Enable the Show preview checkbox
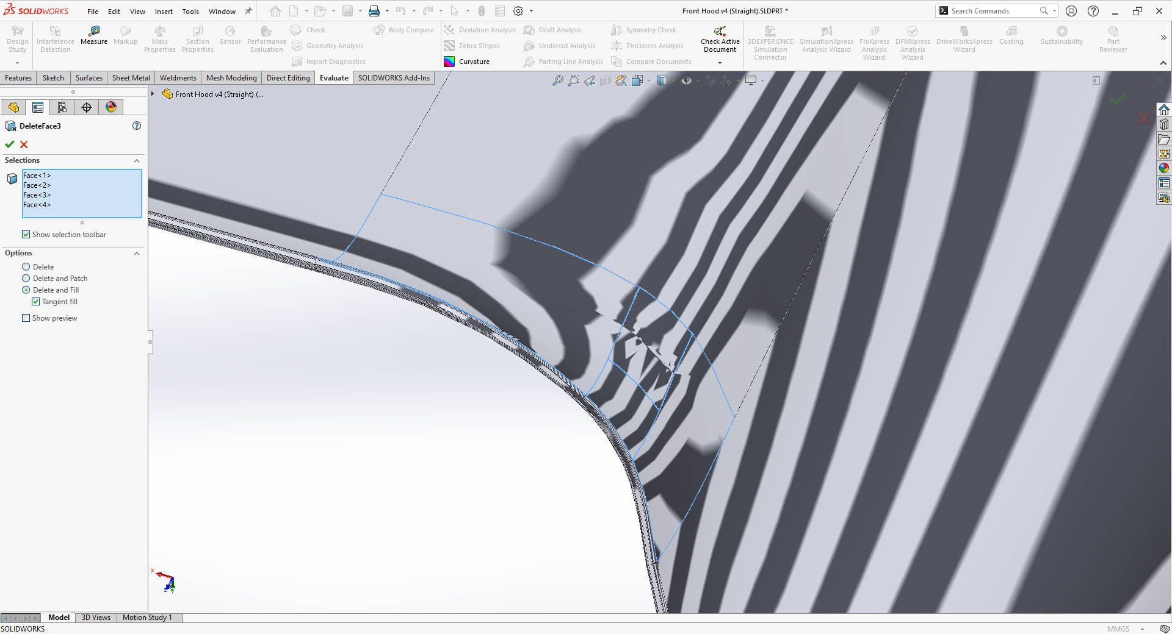The width and height of the screenshot is (1172, 634). point(26,318)
